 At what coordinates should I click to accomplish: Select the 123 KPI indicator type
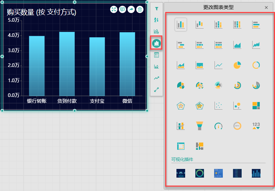pos(256,126)
